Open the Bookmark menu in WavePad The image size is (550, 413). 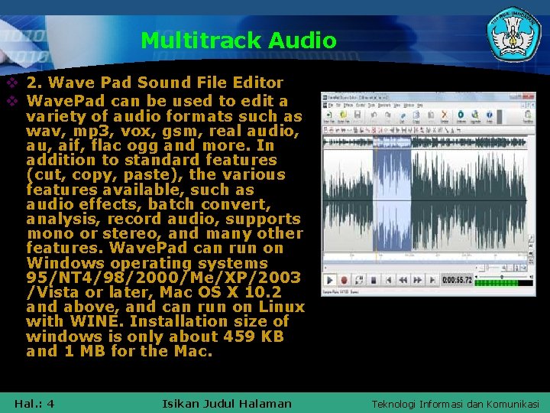[384, 106]
